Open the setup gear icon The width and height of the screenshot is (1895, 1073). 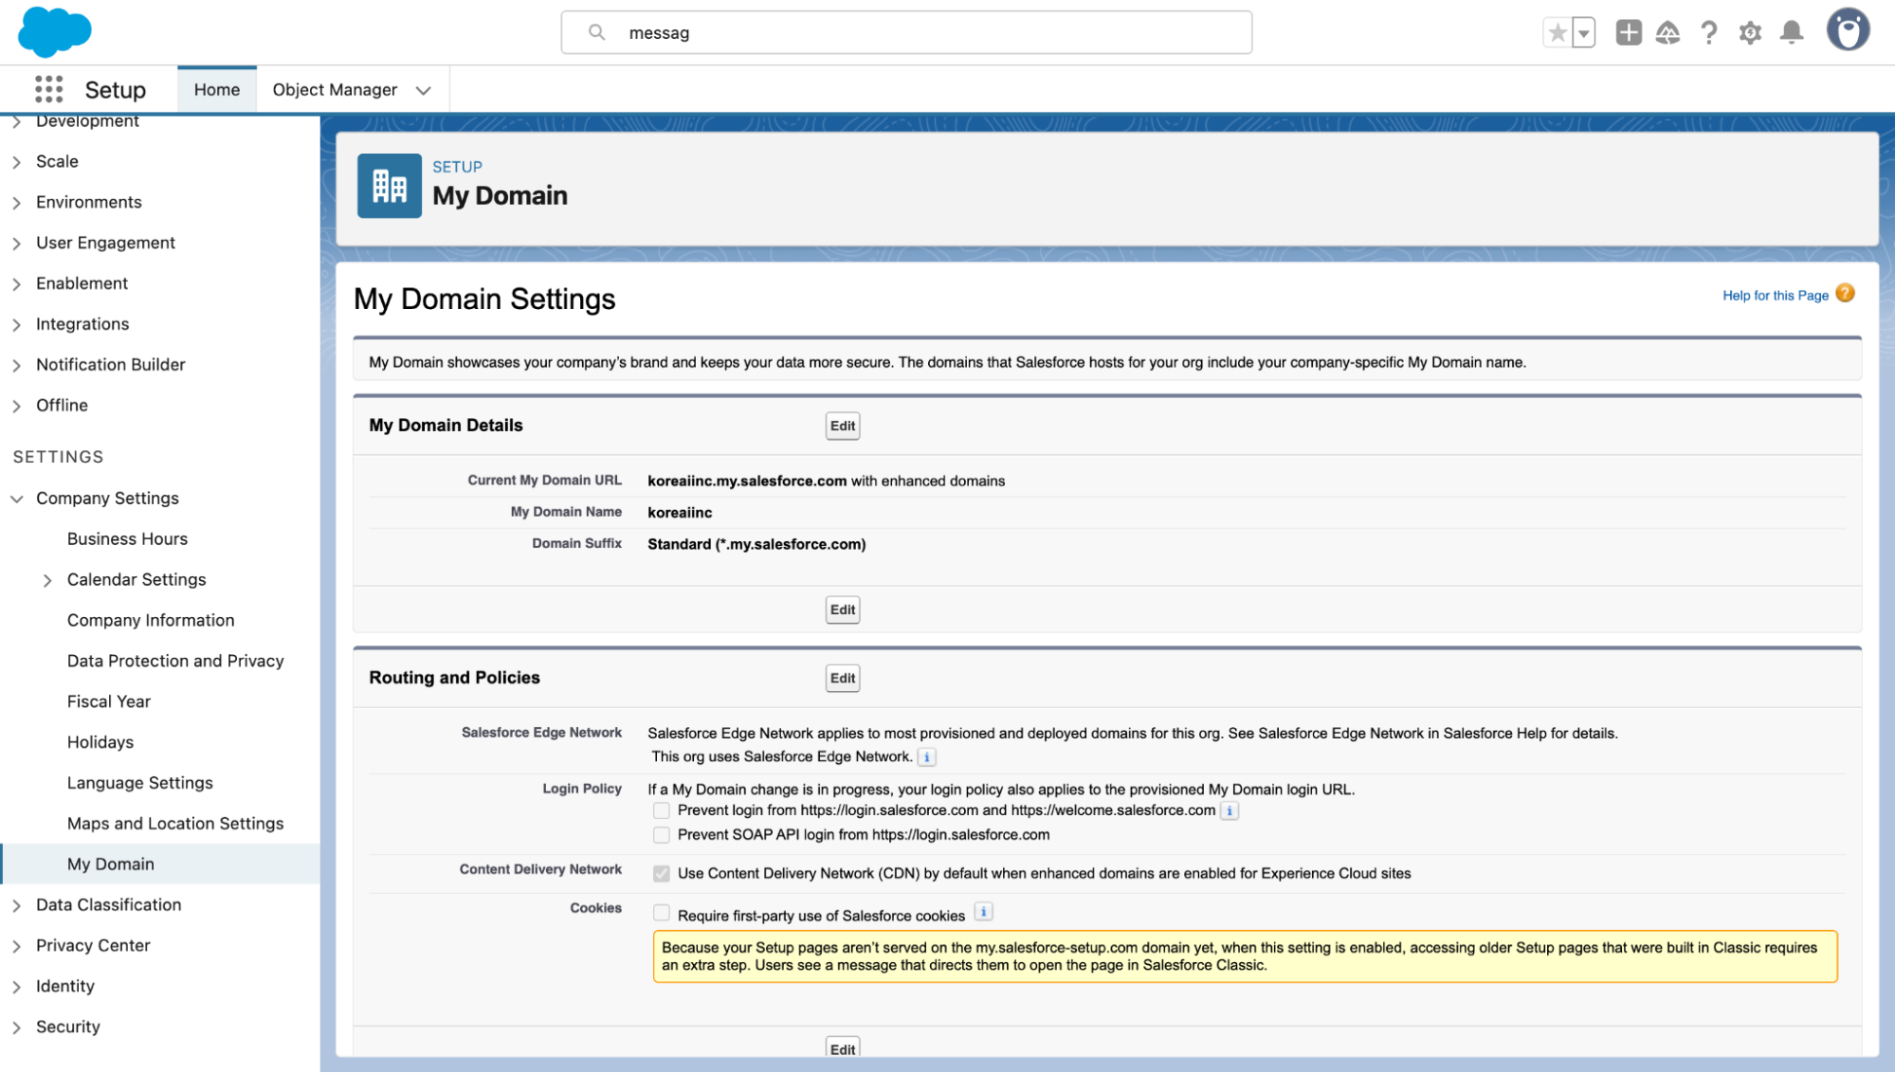tap(1750, 33)
